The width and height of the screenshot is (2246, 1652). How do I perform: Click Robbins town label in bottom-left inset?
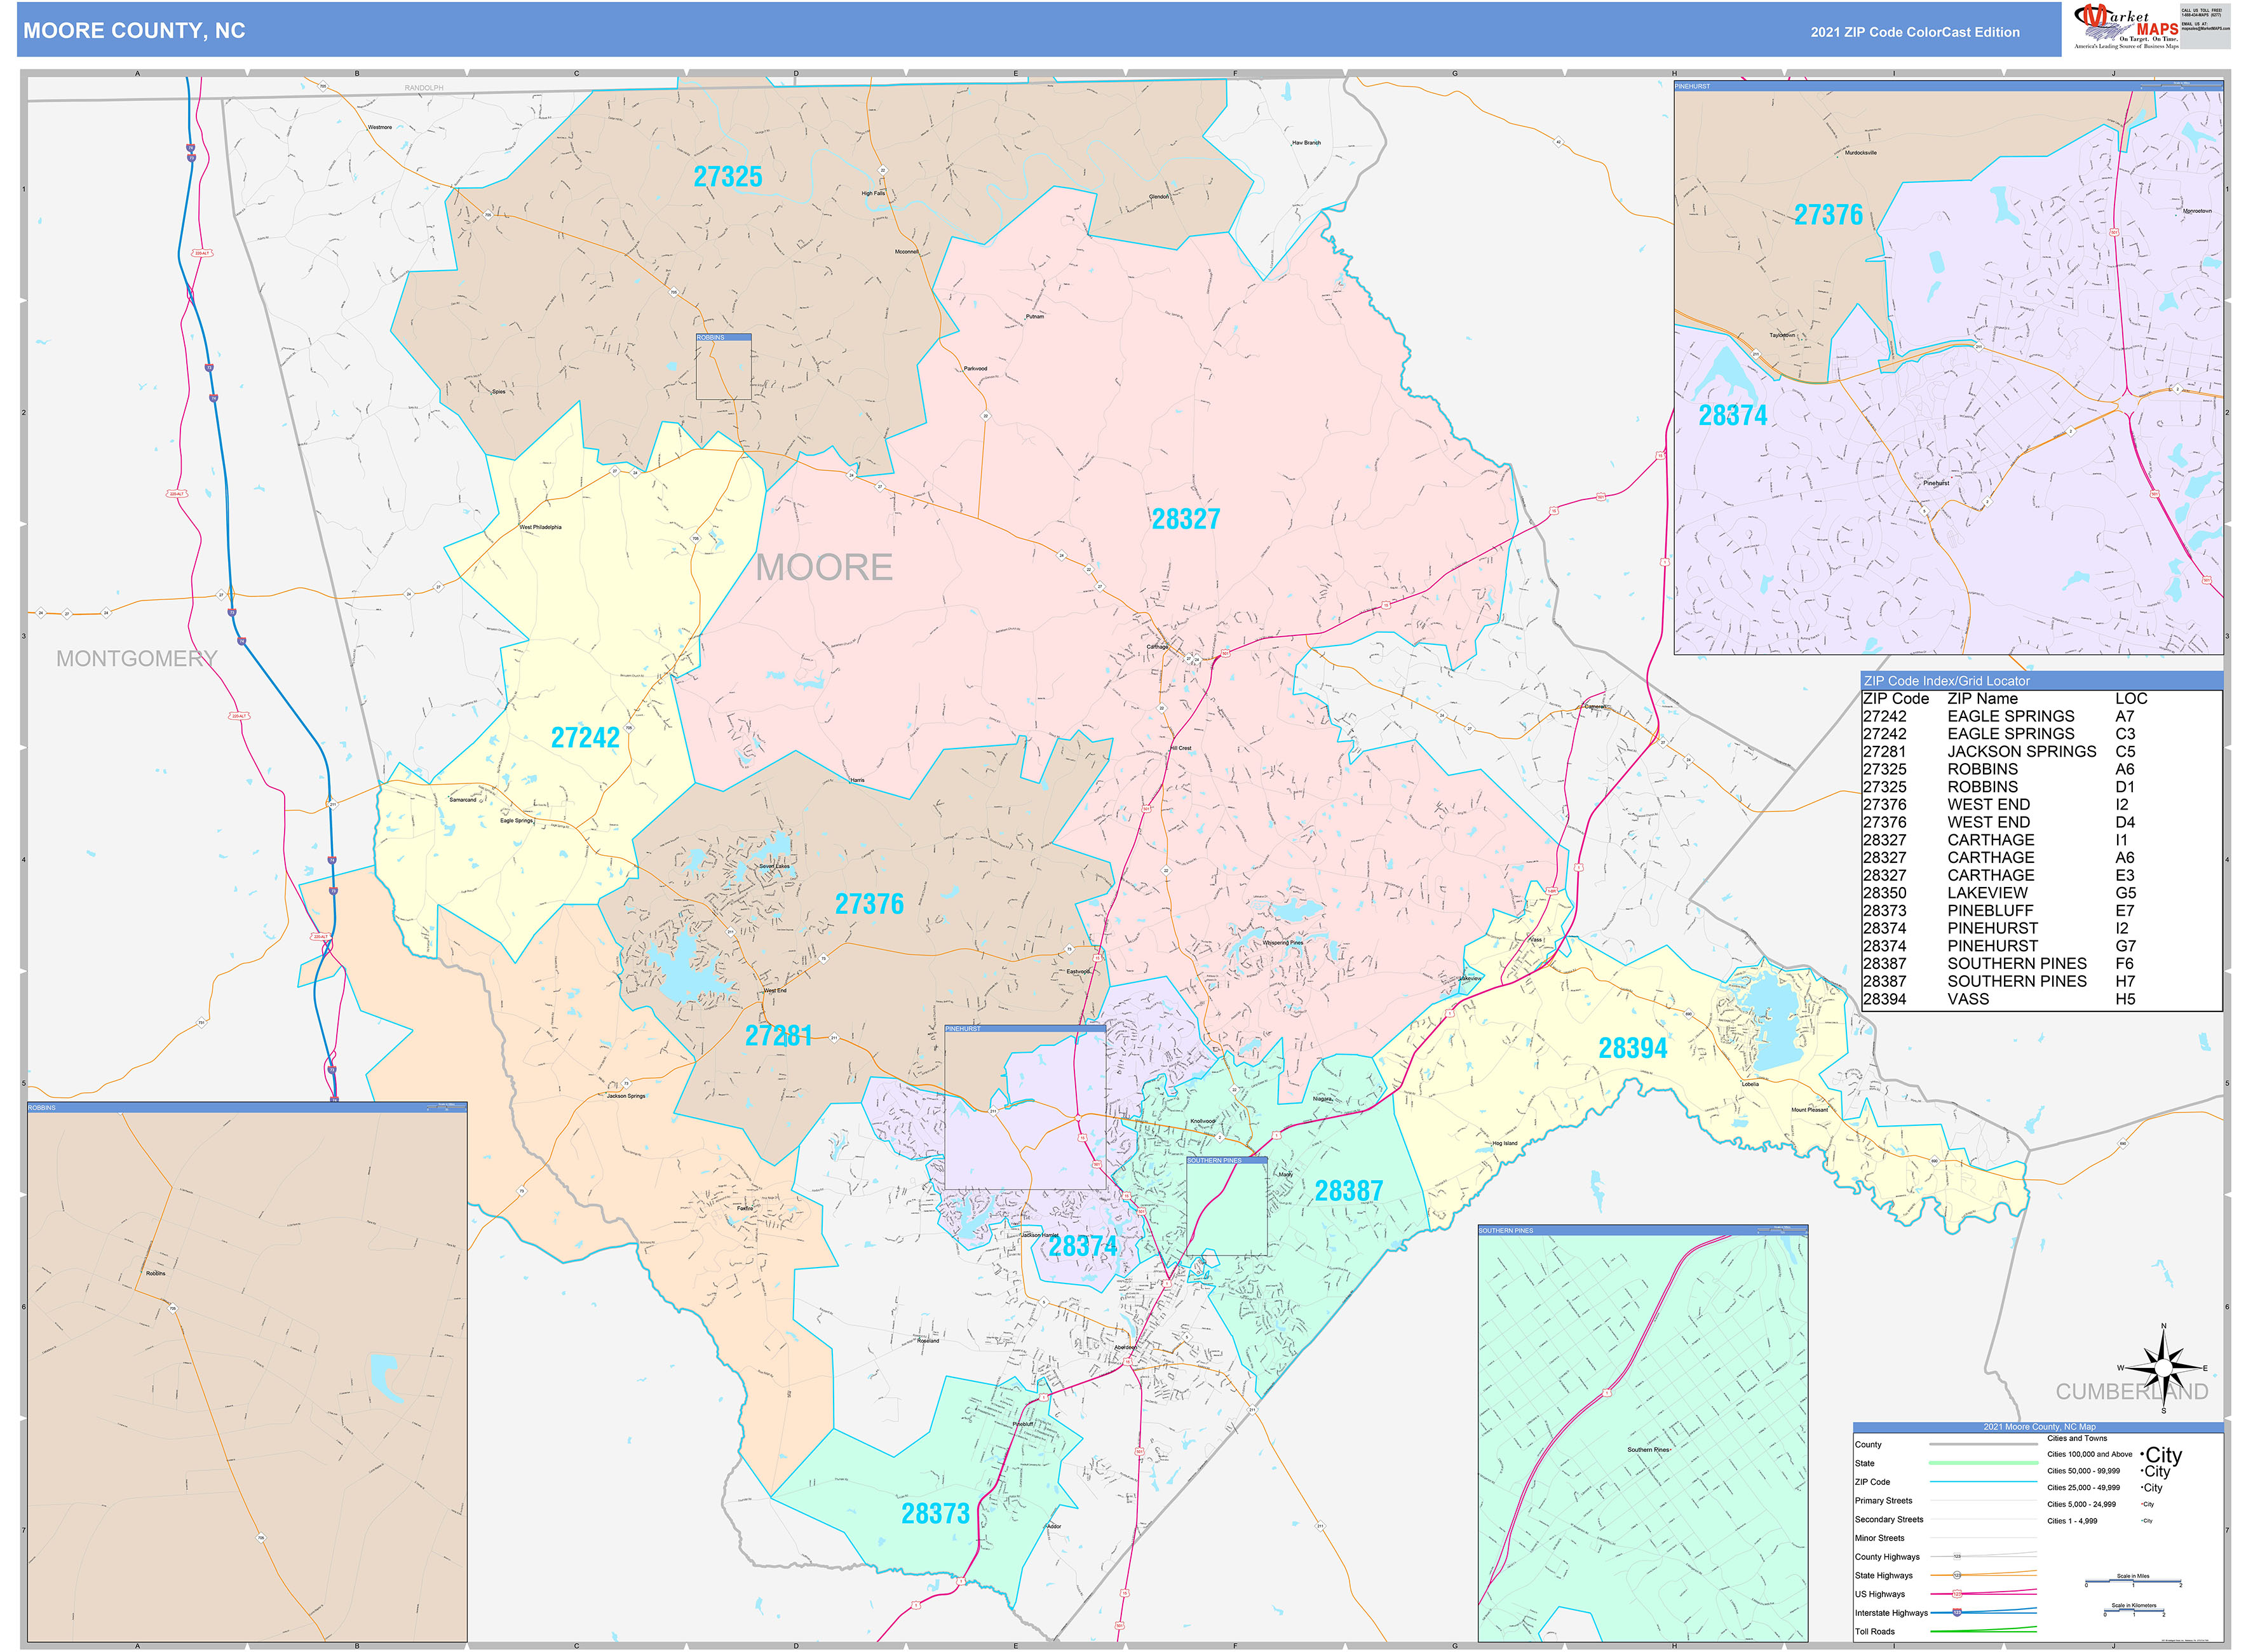[156, 1273]
